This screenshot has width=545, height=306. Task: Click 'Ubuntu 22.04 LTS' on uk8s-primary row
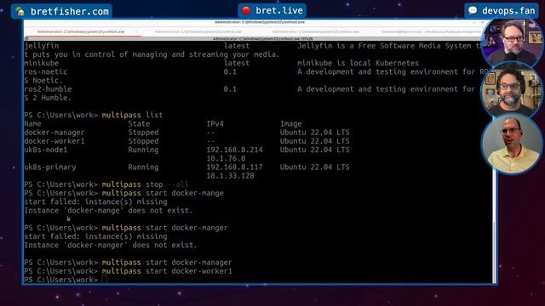pos(314,167)
